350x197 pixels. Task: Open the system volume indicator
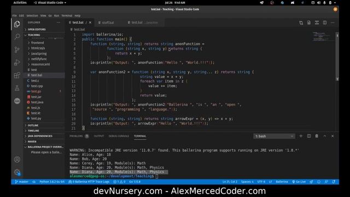pos(319,3)
